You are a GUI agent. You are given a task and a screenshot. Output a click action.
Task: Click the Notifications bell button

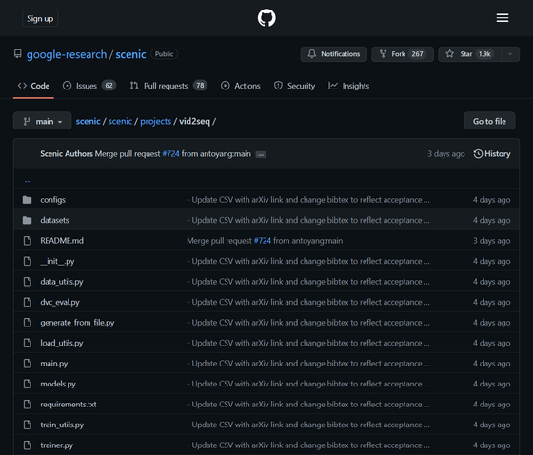coord(334,54)
